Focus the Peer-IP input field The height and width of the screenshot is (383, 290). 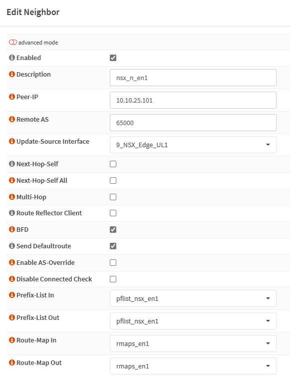(x=193, y=100)
